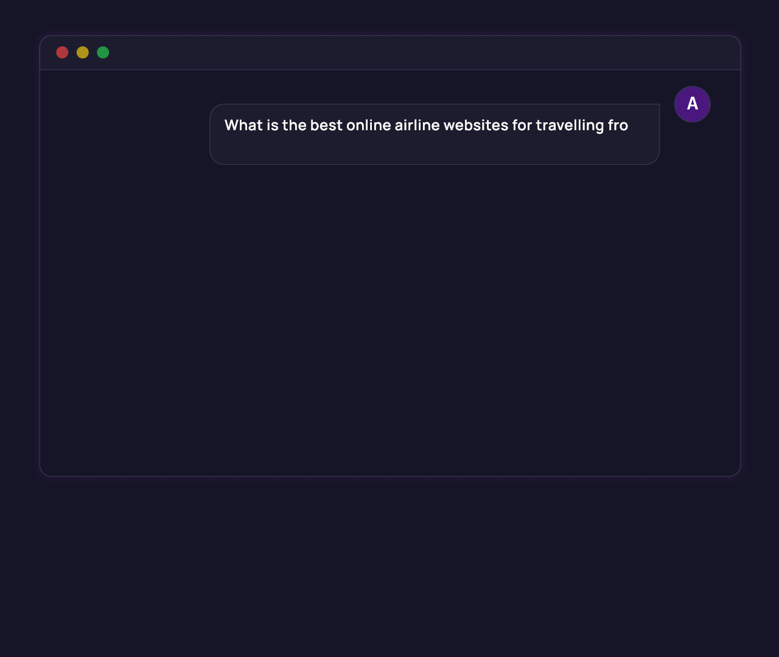Click the word "the" in the message
This screenshot has height=657, width=779.
pos(294,125)
